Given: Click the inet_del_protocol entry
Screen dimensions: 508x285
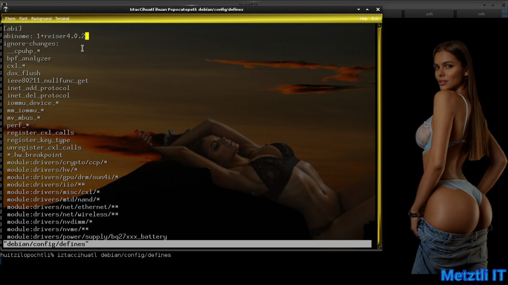Looking at the screenshot, I should point(38,95).
